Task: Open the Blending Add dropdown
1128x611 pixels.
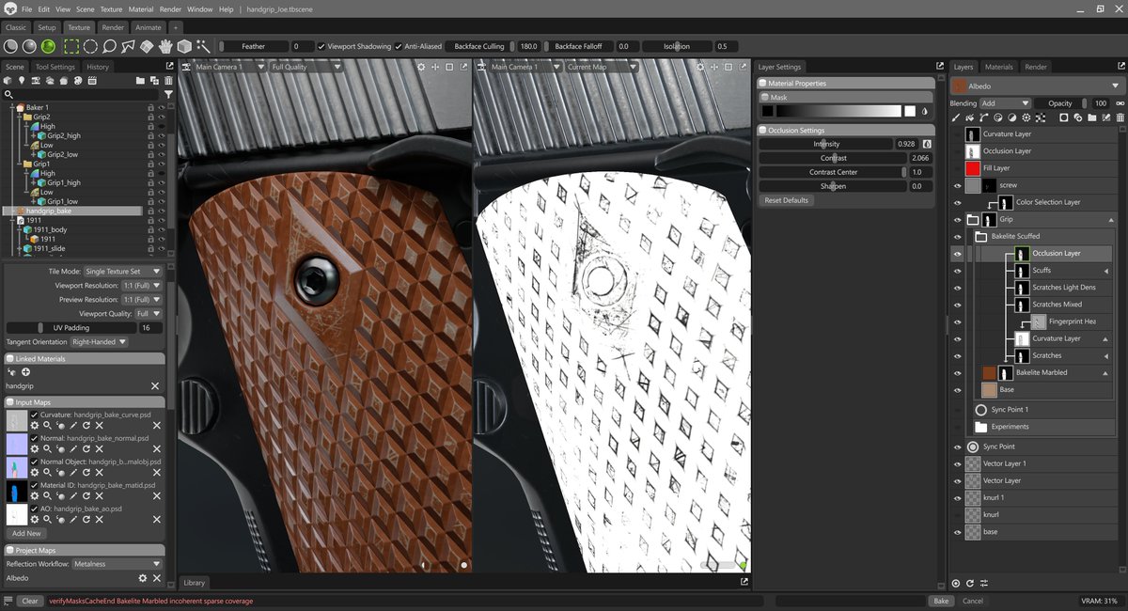Action: (1005, 103)
